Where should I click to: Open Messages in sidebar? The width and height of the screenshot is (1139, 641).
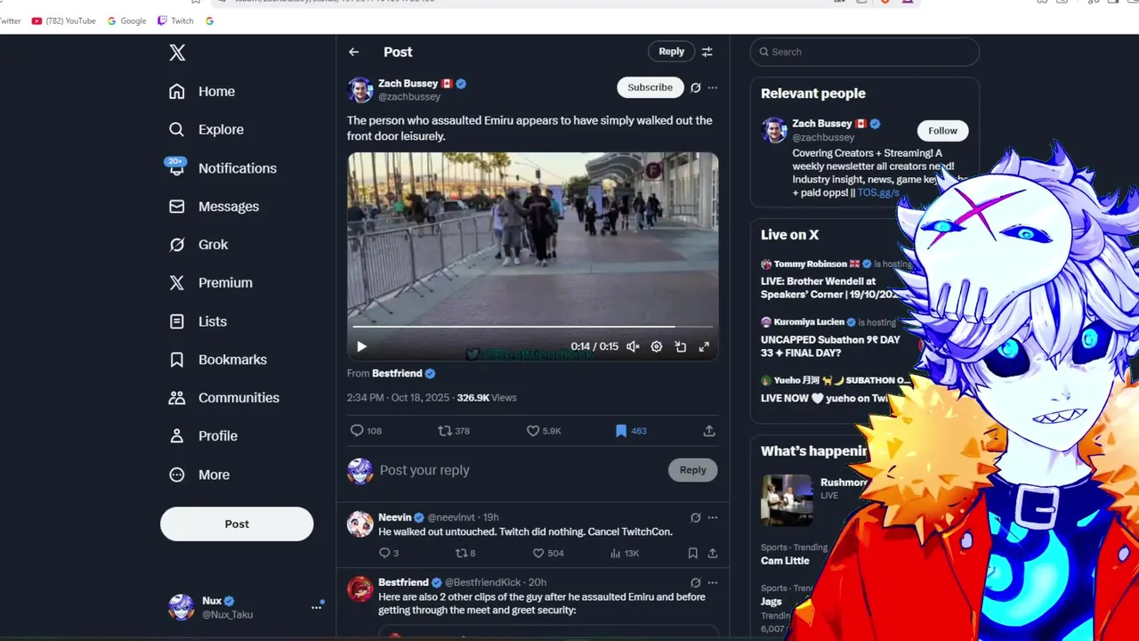[x=214, y=207]
